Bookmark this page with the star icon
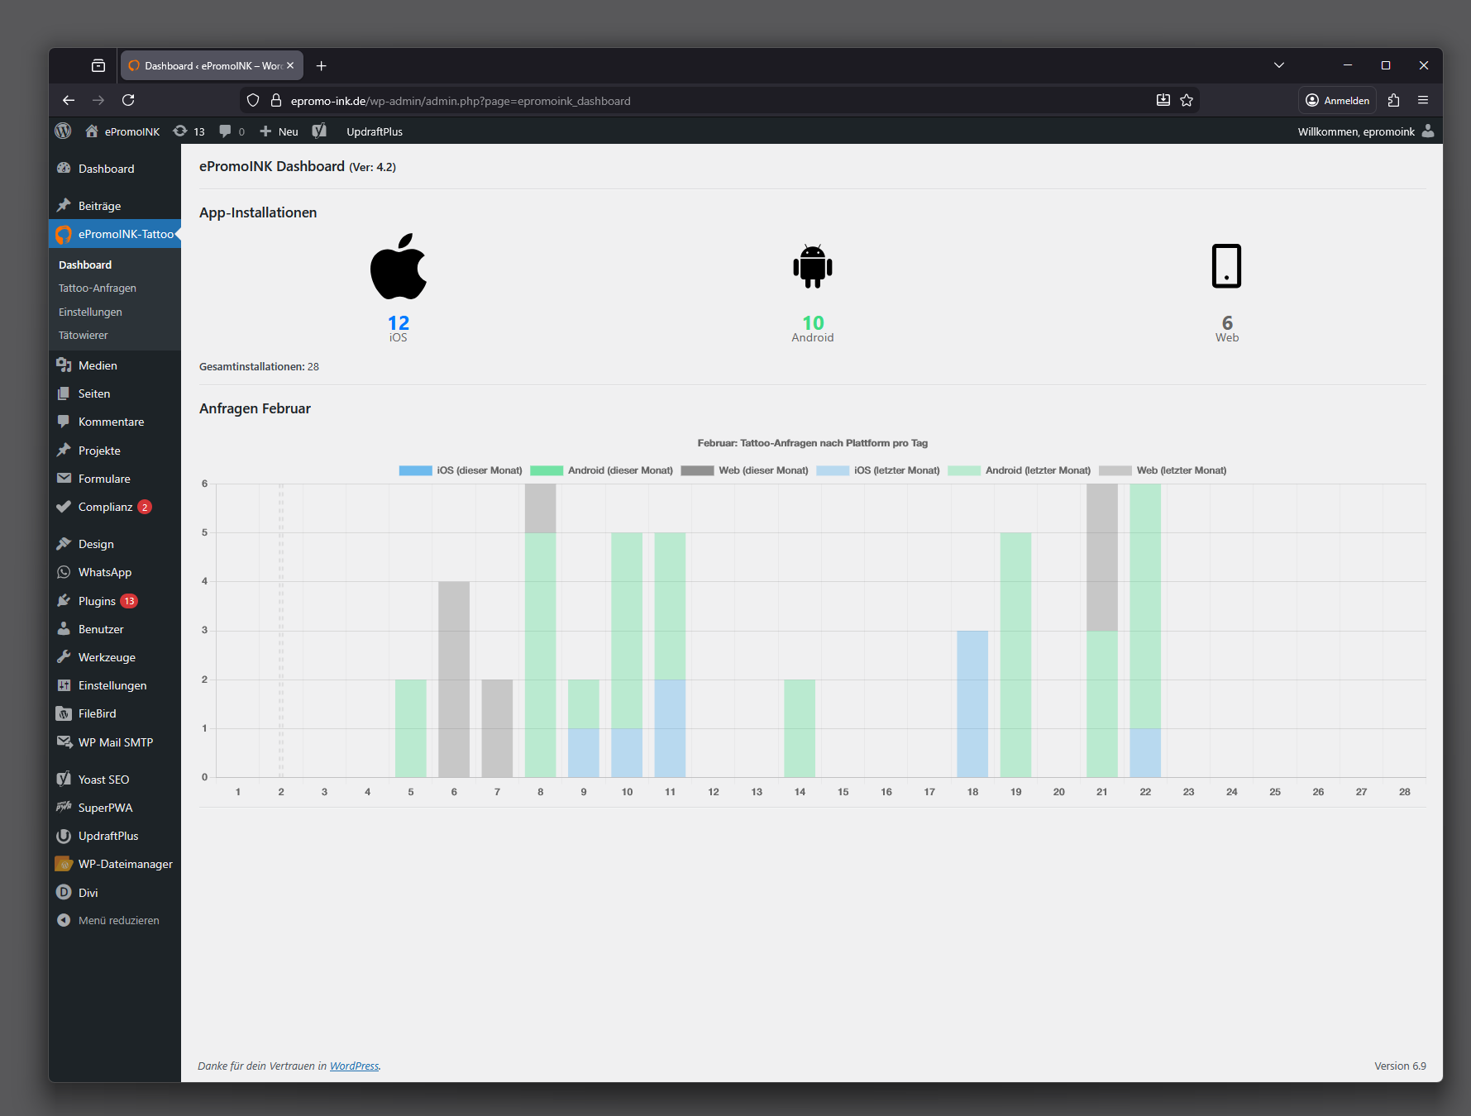This screenshot has height=1116, width=1471. (1187, 100)
